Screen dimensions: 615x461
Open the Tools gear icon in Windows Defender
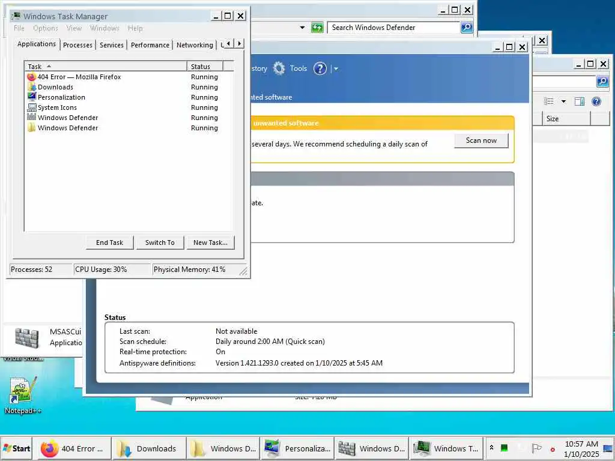coord(279,68)
